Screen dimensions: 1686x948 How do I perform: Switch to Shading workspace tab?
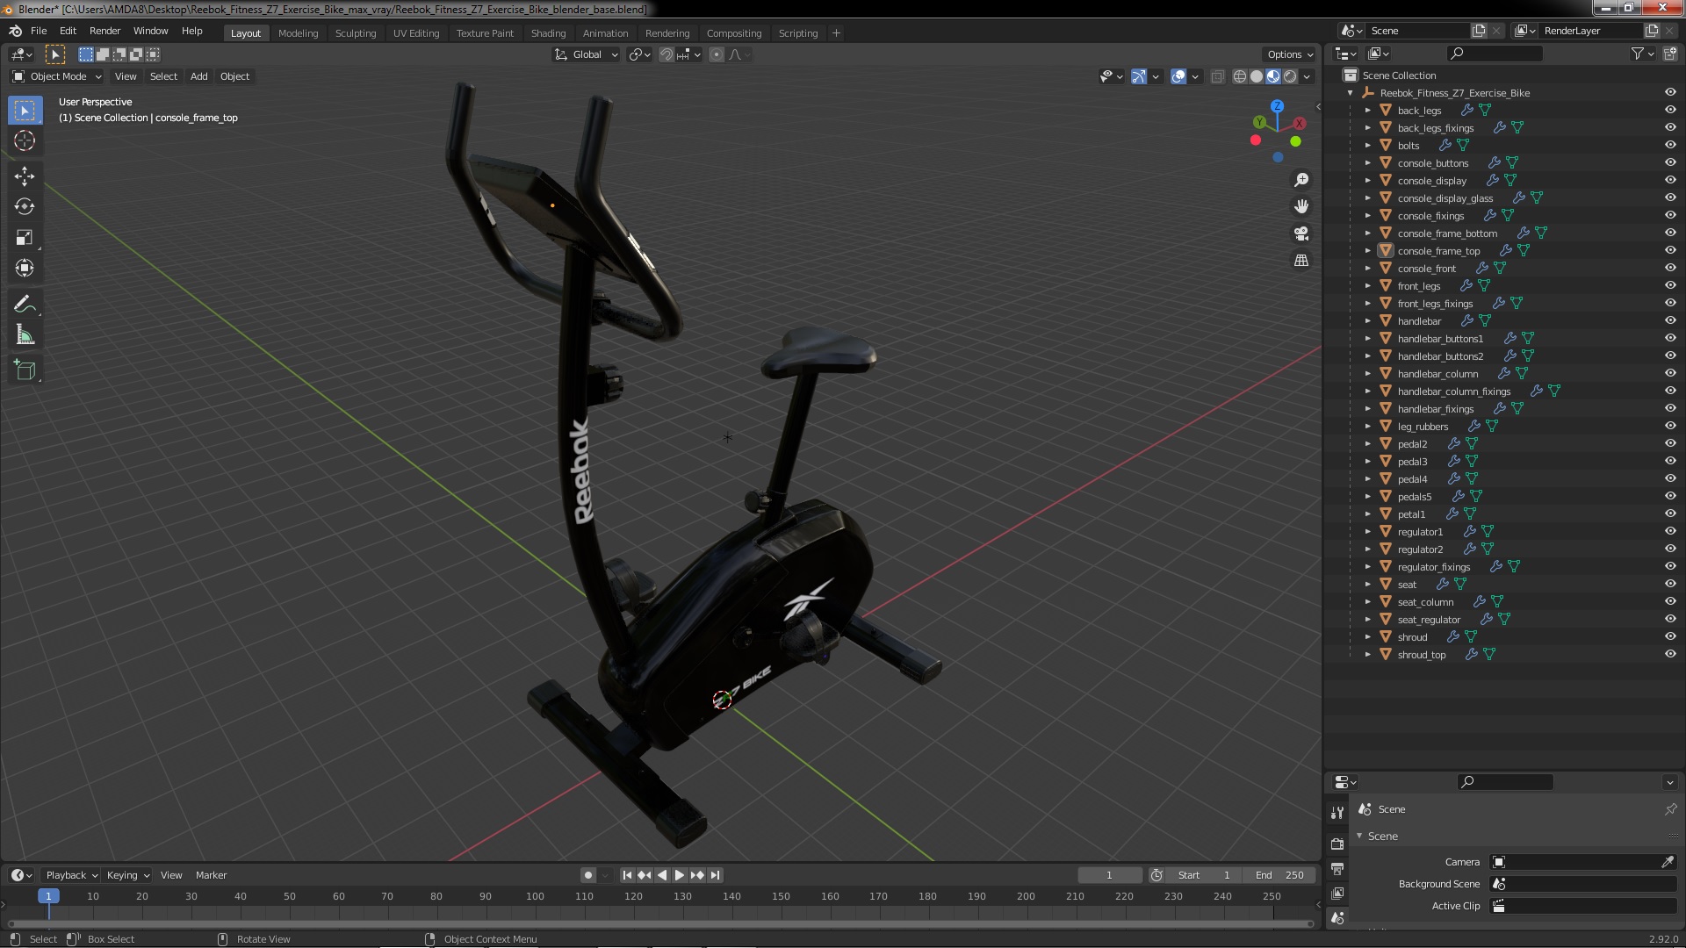548,33
